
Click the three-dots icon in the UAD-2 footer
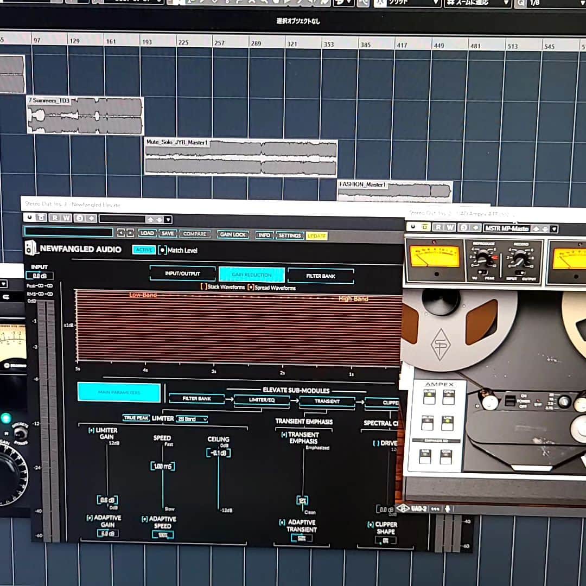[435, 509]
